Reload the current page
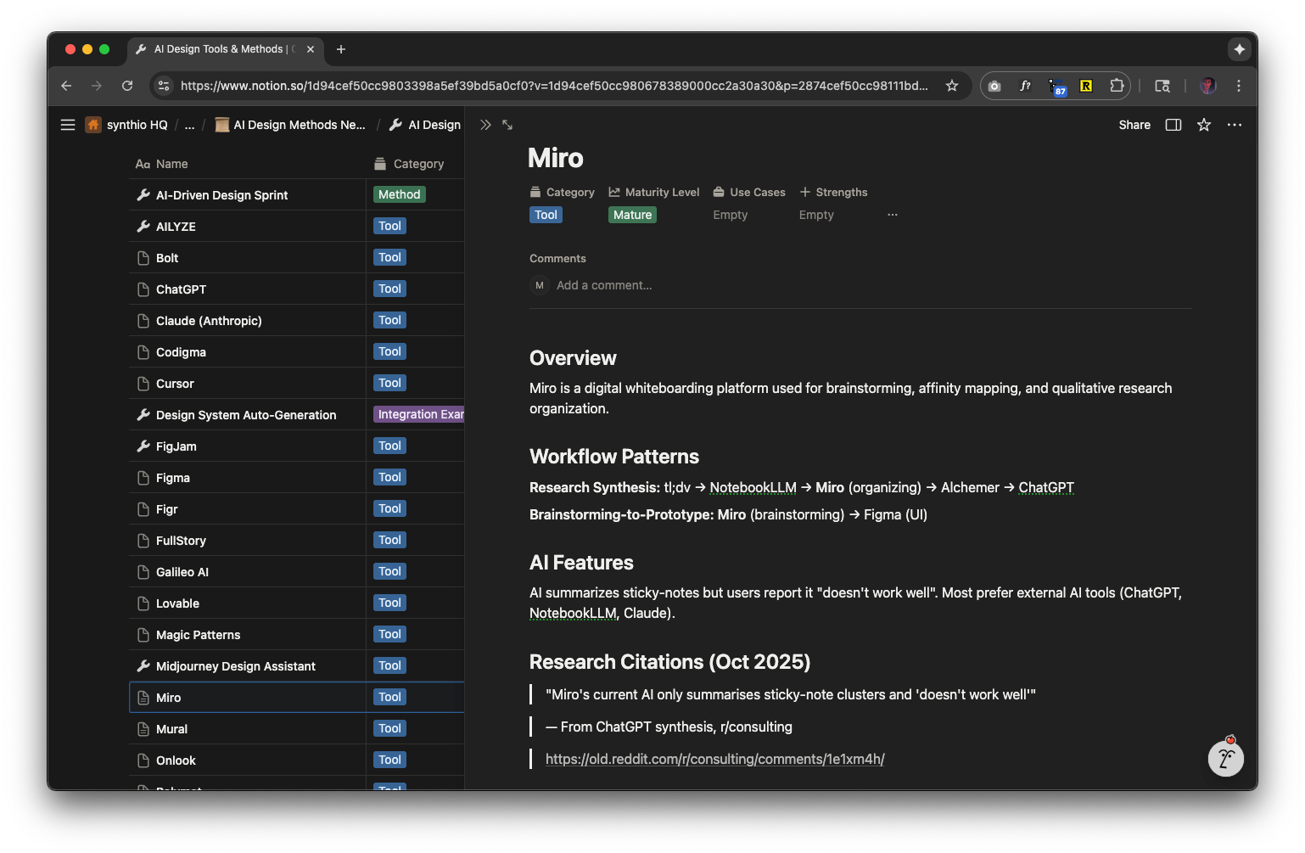This screenshot has width=1305, height=853. tap(127, 86)
